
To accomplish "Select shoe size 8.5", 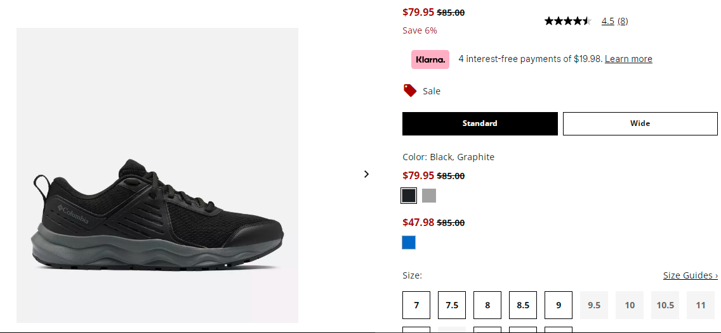I will [523, 305].
